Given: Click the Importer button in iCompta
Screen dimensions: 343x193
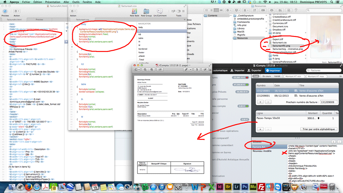Looking at the screenshot, I should click(x=237, y=70).
